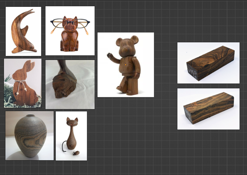Image resolution: width=247 pixels, height=175 pixels.
Task: Click the orange origin dot on bear image
Action: point(126,65)
